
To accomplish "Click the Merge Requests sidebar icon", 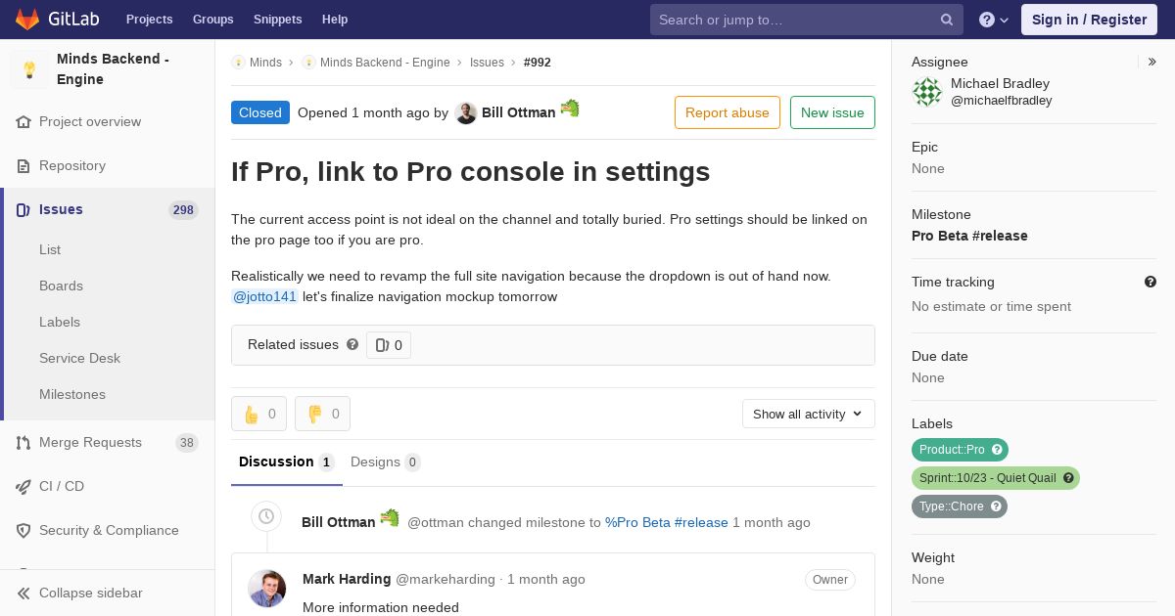I will point(23,443).
